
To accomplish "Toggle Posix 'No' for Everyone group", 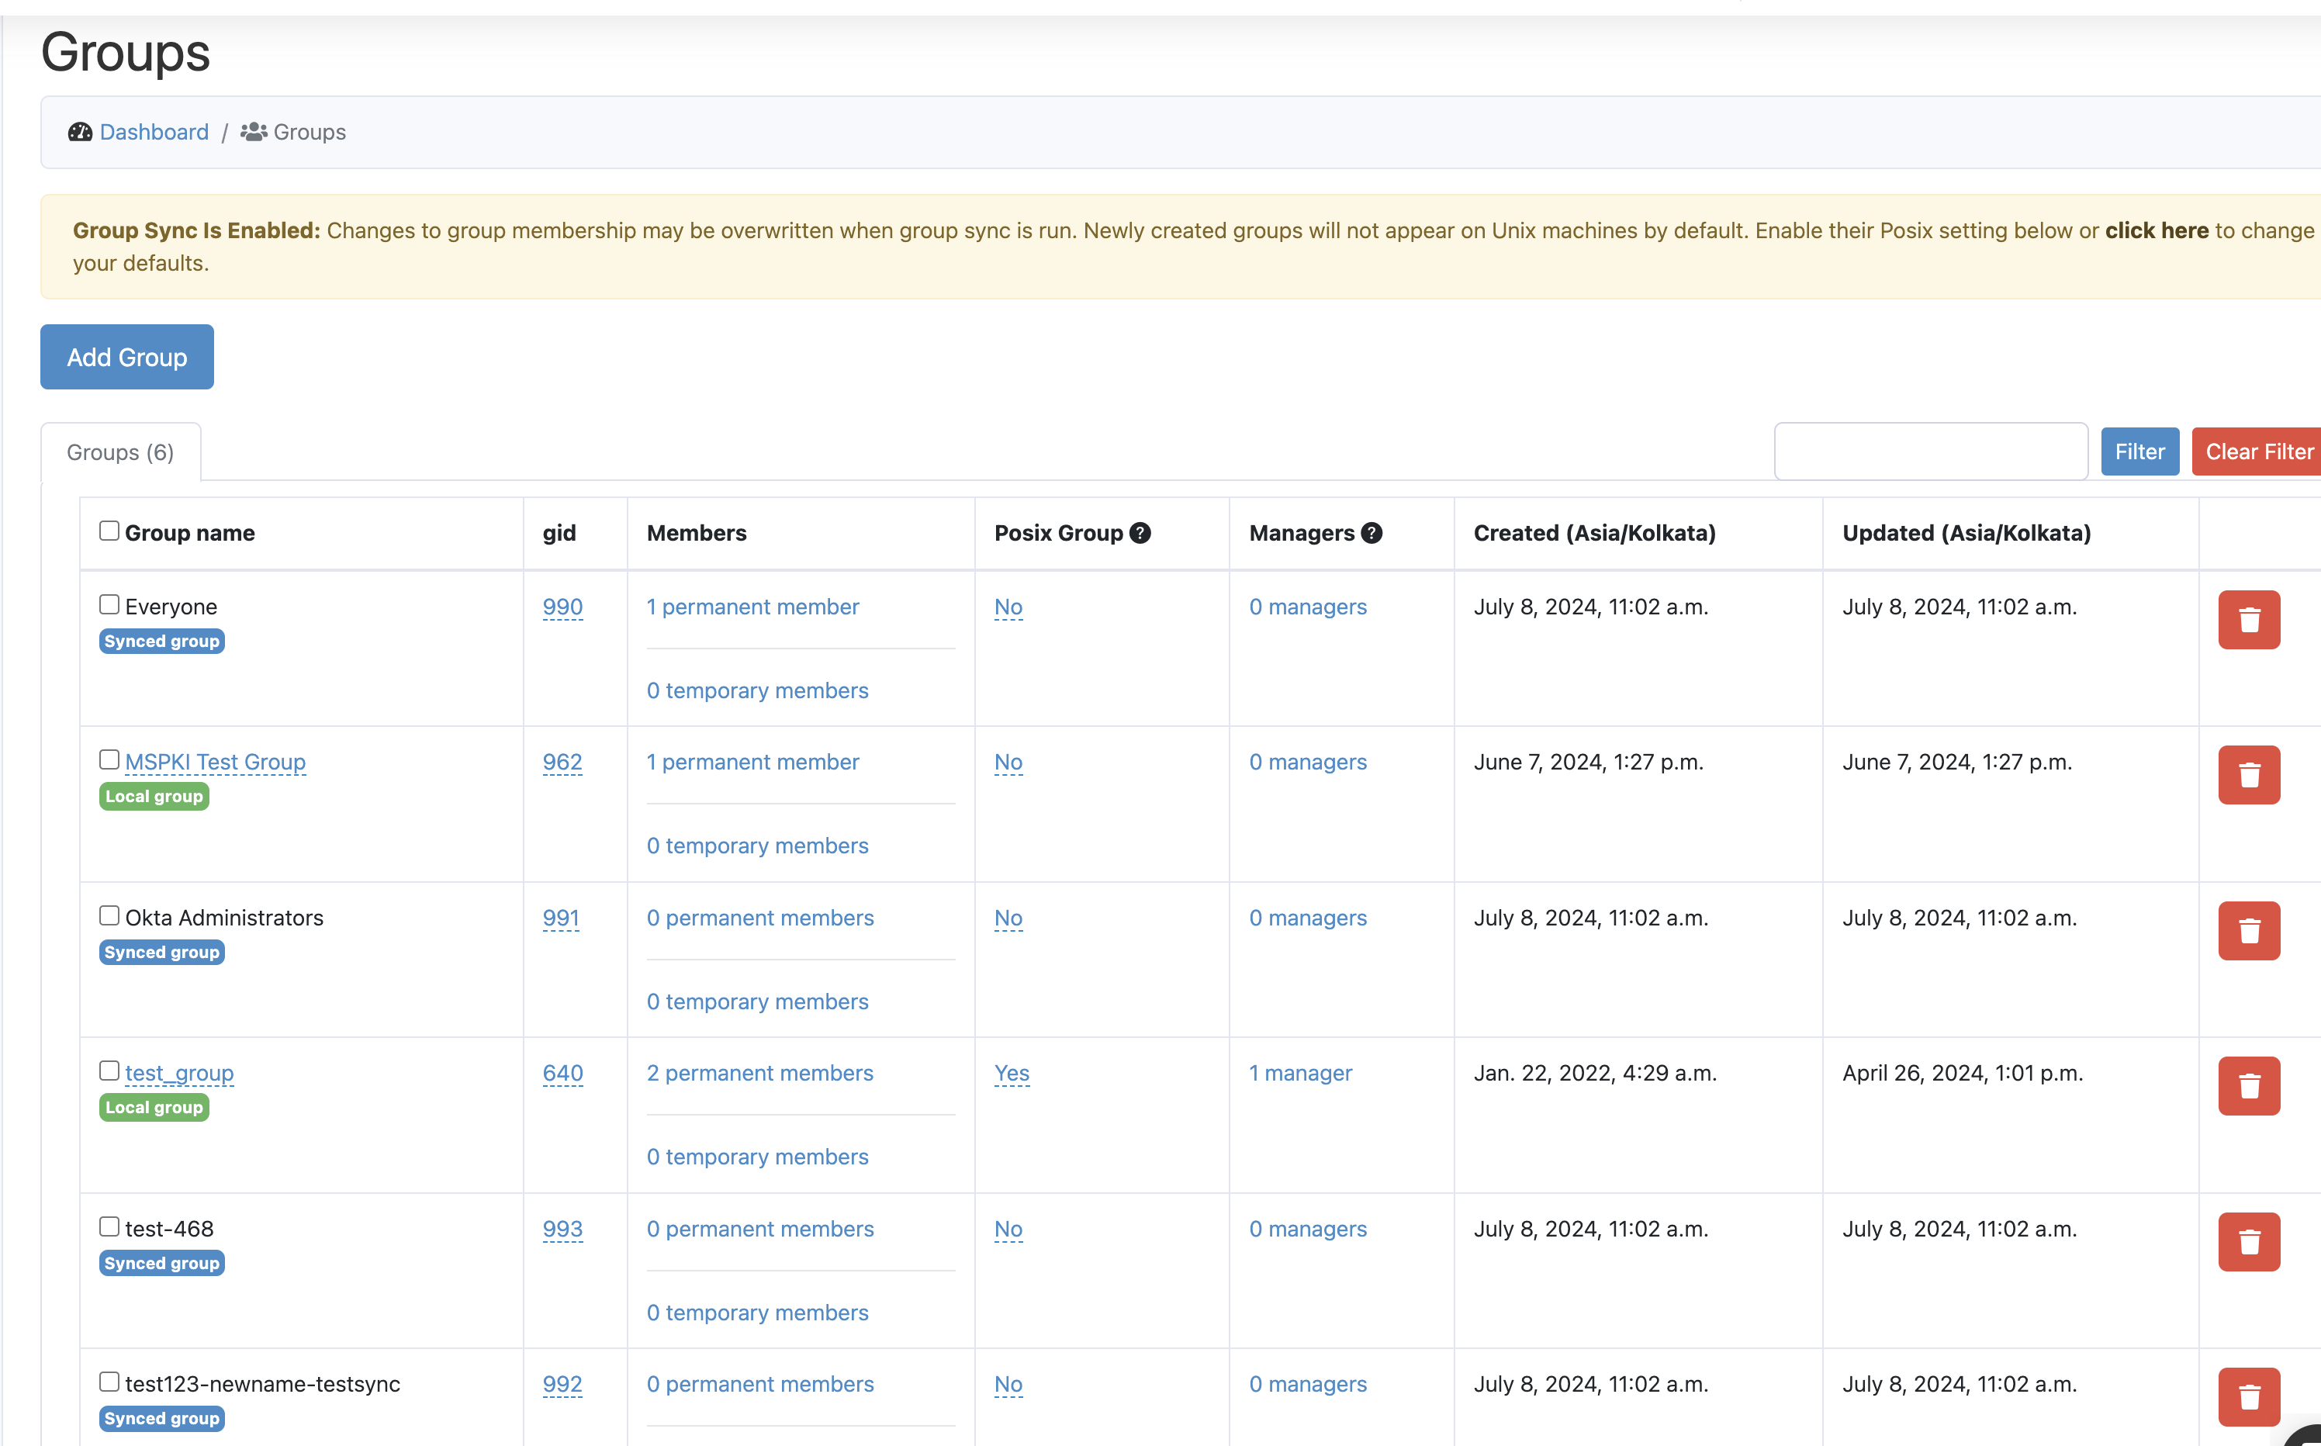I will 1008,607.
